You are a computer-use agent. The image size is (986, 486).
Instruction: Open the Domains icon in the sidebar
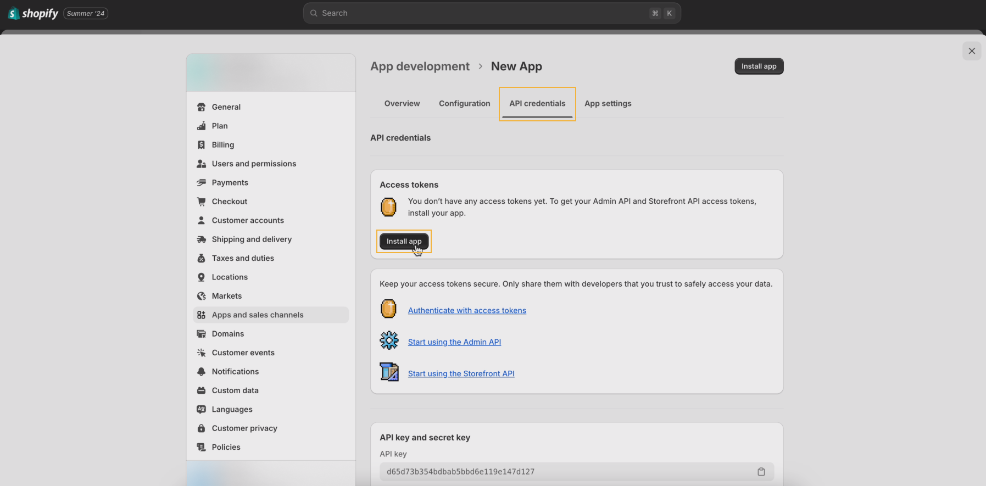tap(201, 334)
